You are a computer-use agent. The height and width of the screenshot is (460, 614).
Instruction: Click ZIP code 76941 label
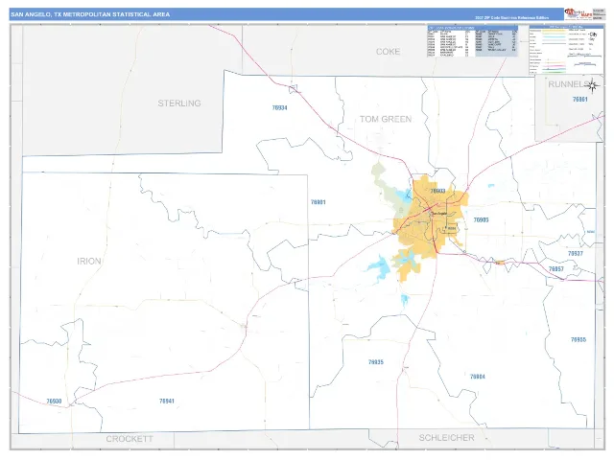pos(167,401)
